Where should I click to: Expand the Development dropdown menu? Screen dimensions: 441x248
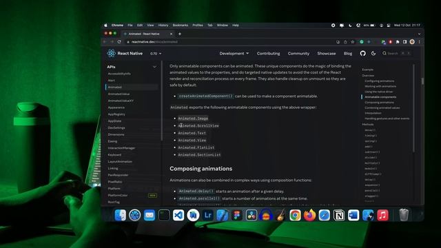coord(234,54)
